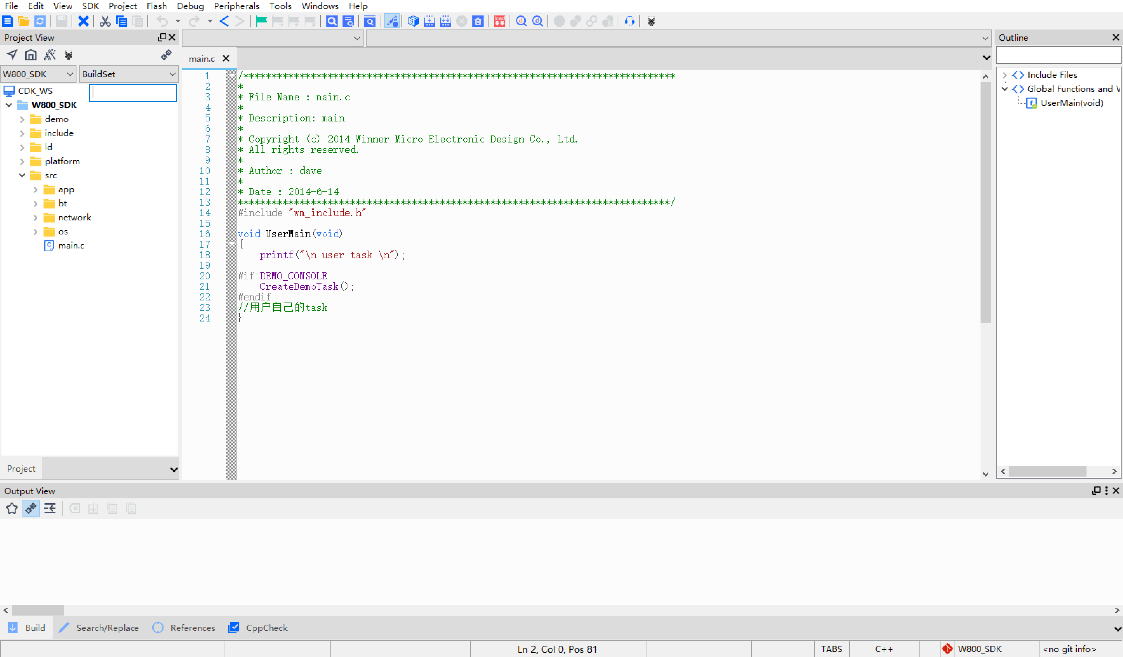This screenshot has height=657, width=1123.
Task: Open the SDK menu in menu bar
Action: tap(88, 6)
